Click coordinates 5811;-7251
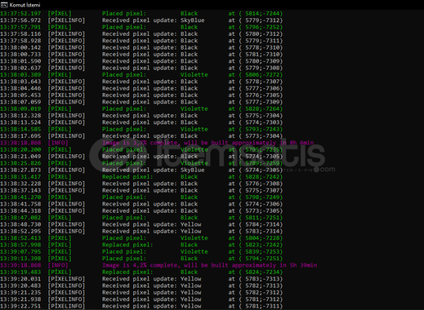This screenshot has height=310, width=424. click(x=262, y=218)
